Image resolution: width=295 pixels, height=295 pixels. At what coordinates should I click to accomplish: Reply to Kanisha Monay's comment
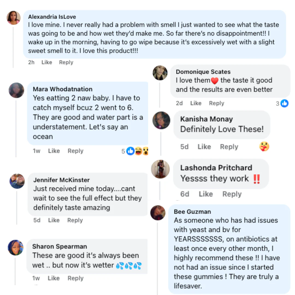(x=229, y=147)
